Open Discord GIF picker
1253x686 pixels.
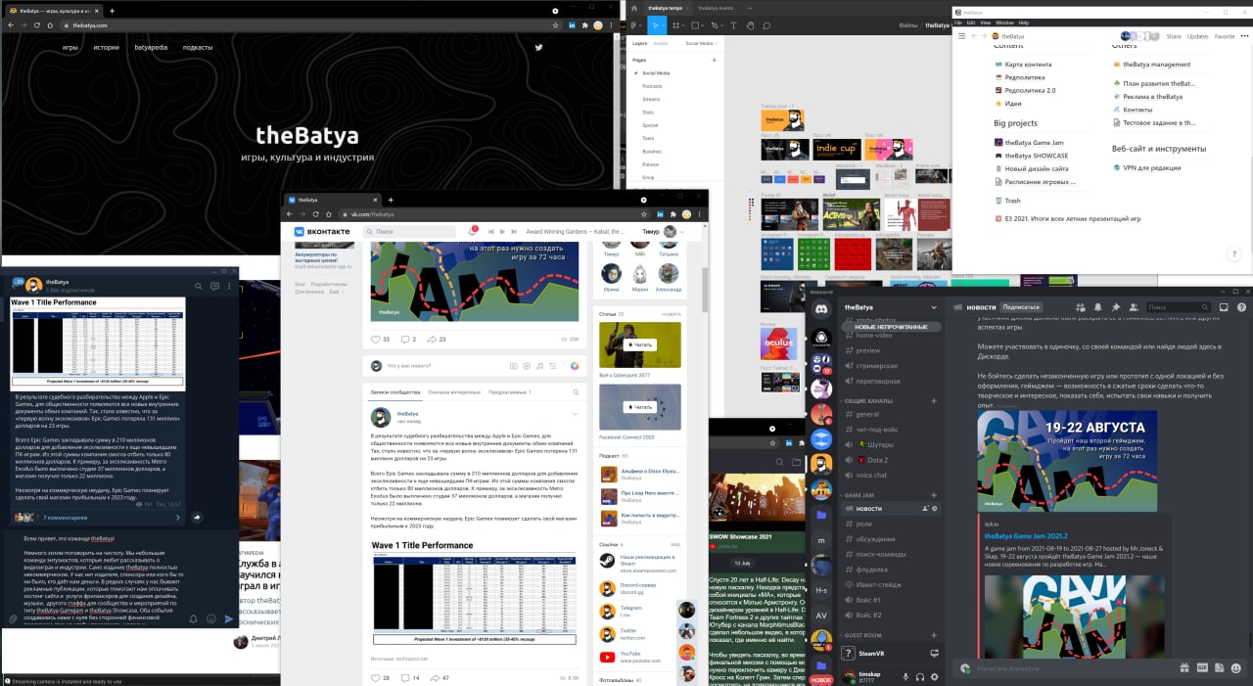pyautogui.click(x=1202, y=667)
